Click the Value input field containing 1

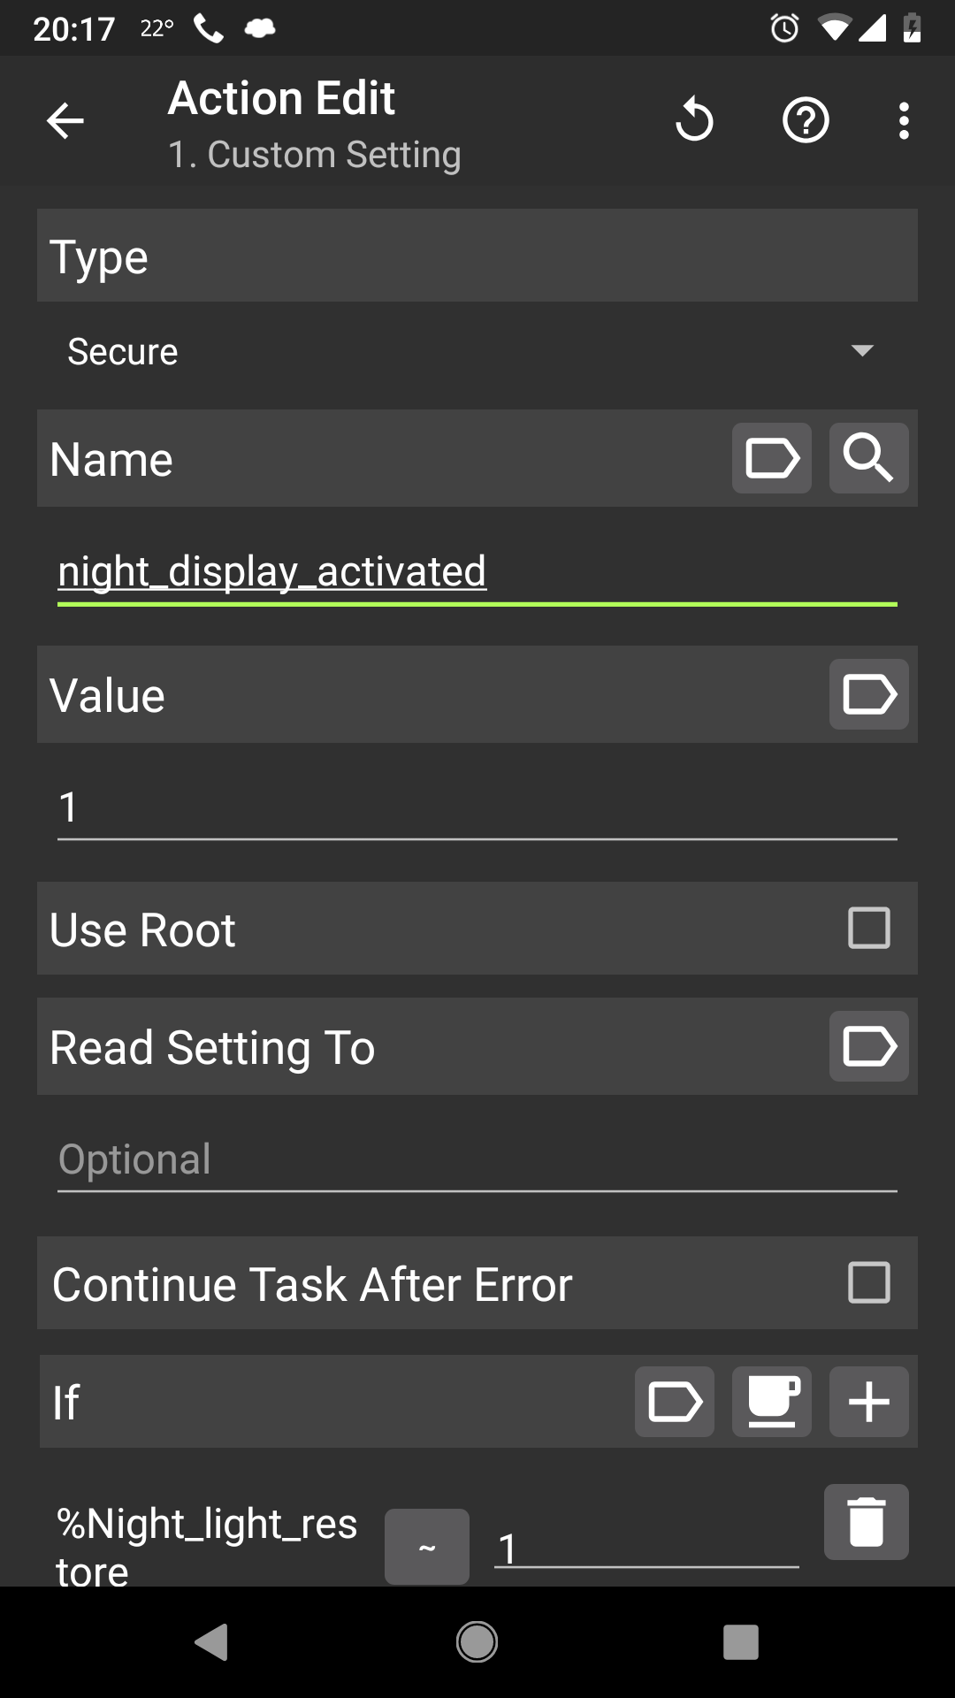click(476, 807)
